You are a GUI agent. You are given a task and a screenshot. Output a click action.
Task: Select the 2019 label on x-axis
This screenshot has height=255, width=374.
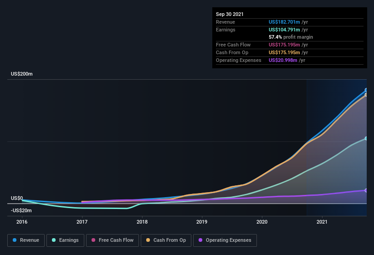pyautogui.click(x=202, y=222)
